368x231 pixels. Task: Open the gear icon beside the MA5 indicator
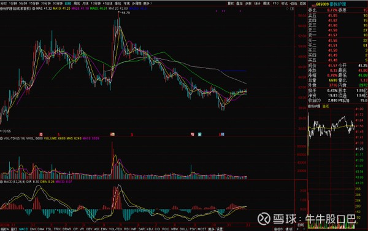[x=34, y=9]
